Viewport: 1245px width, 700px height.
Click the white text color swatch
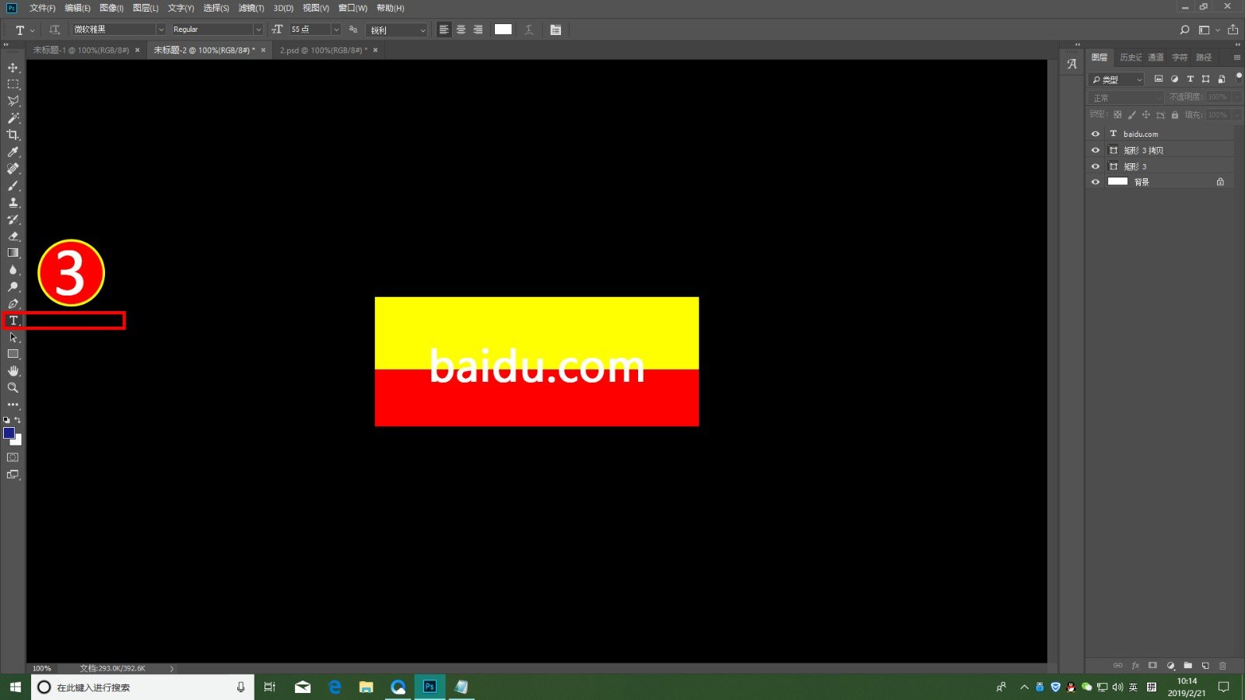(x=503, y=30)
